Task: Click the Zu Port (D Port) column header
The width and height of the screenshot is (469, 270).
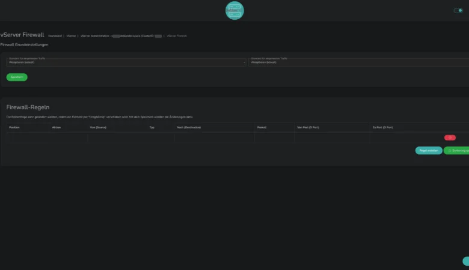Action: (383, 127)
